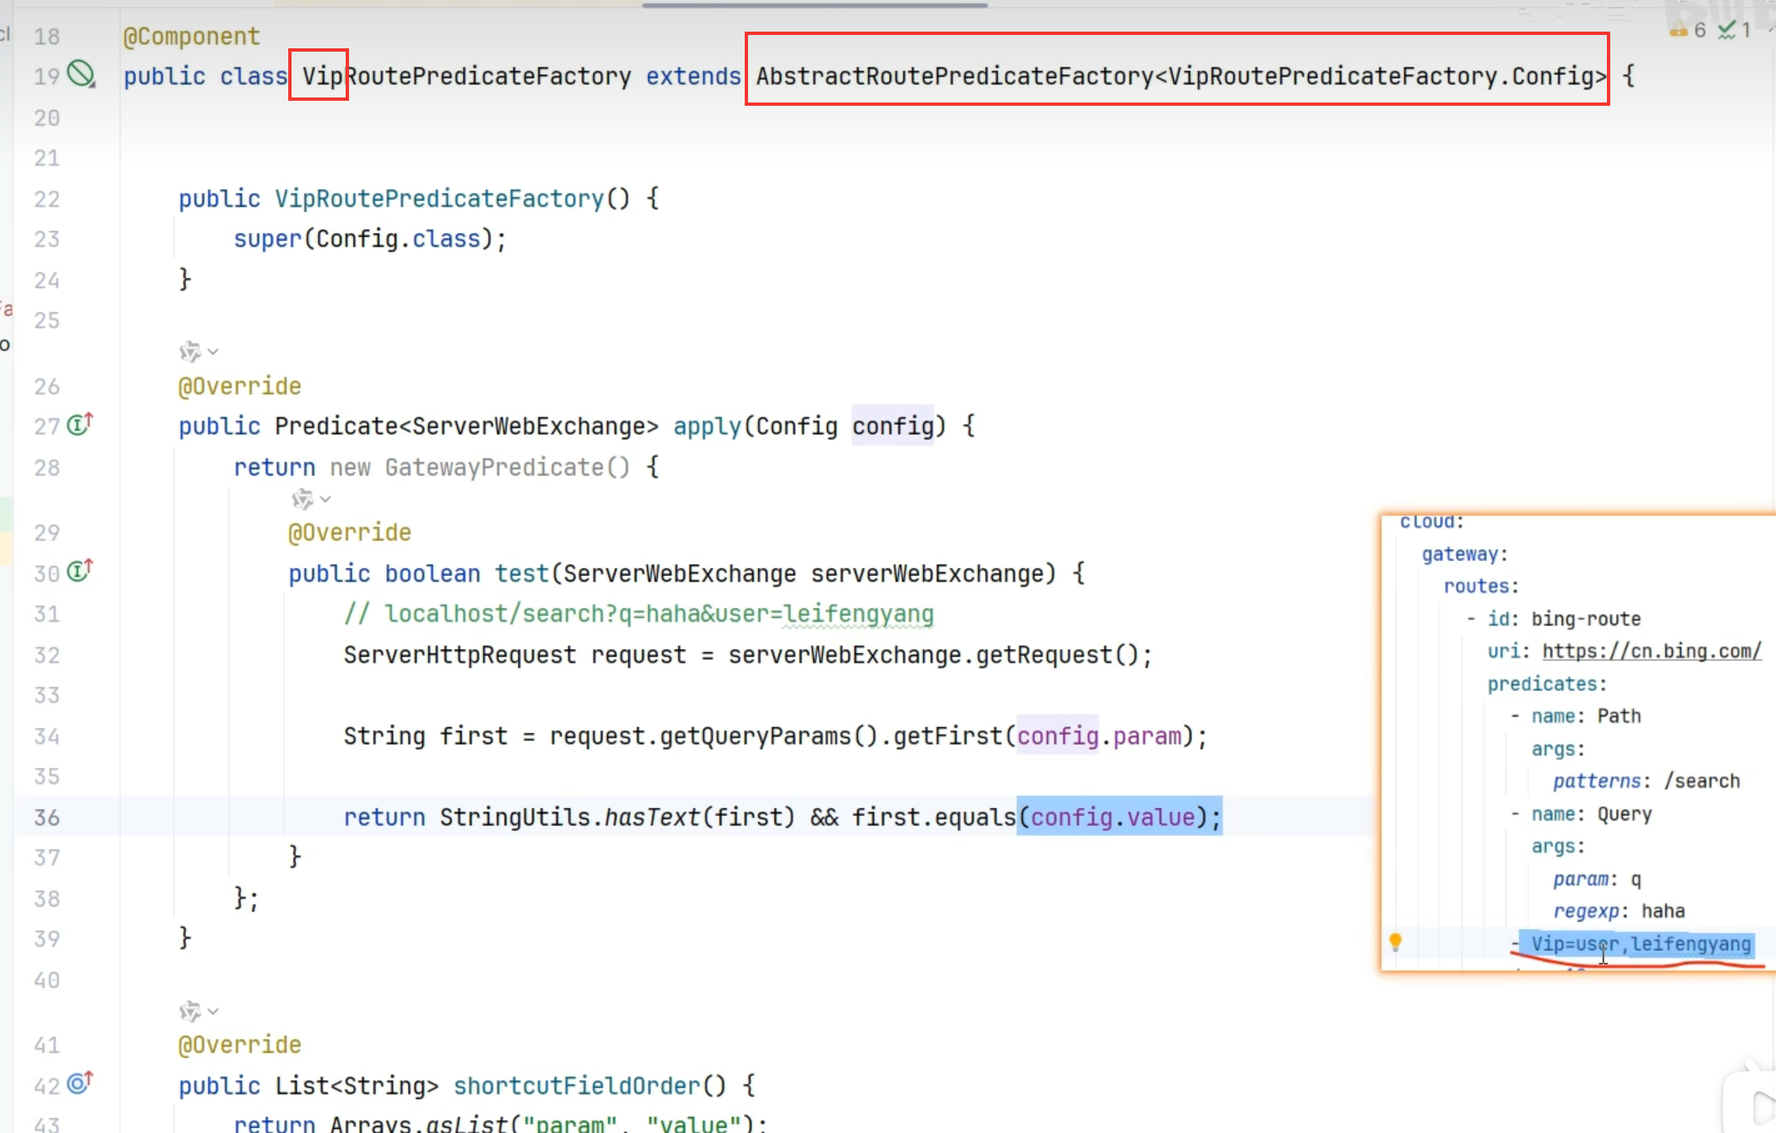Click the yellow warnings indicator showing 6
Screen dimensions: 1776x1133
1688,31
